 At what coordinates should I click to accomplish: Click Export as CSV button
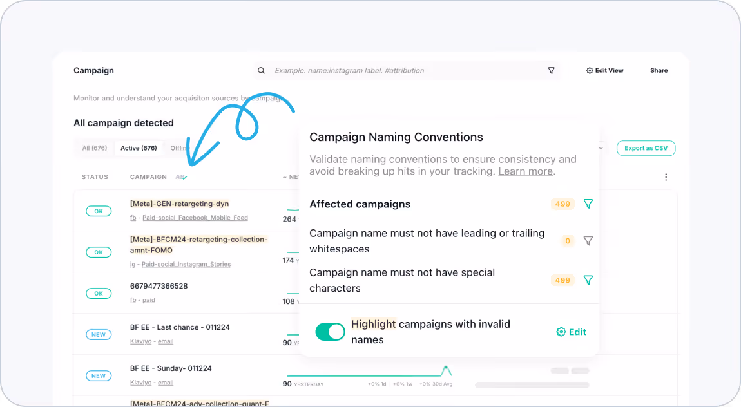pos(646,148)
